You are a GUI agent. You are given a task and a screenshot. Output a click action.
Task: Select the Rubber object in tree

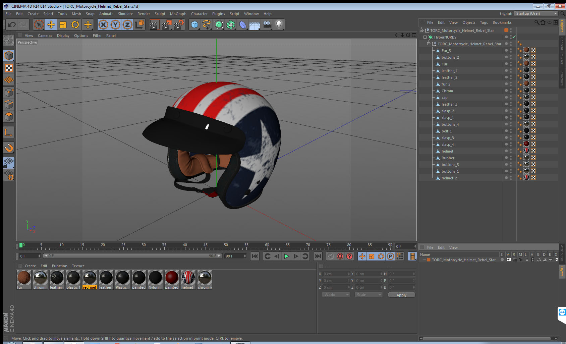[x=448, y=158]
